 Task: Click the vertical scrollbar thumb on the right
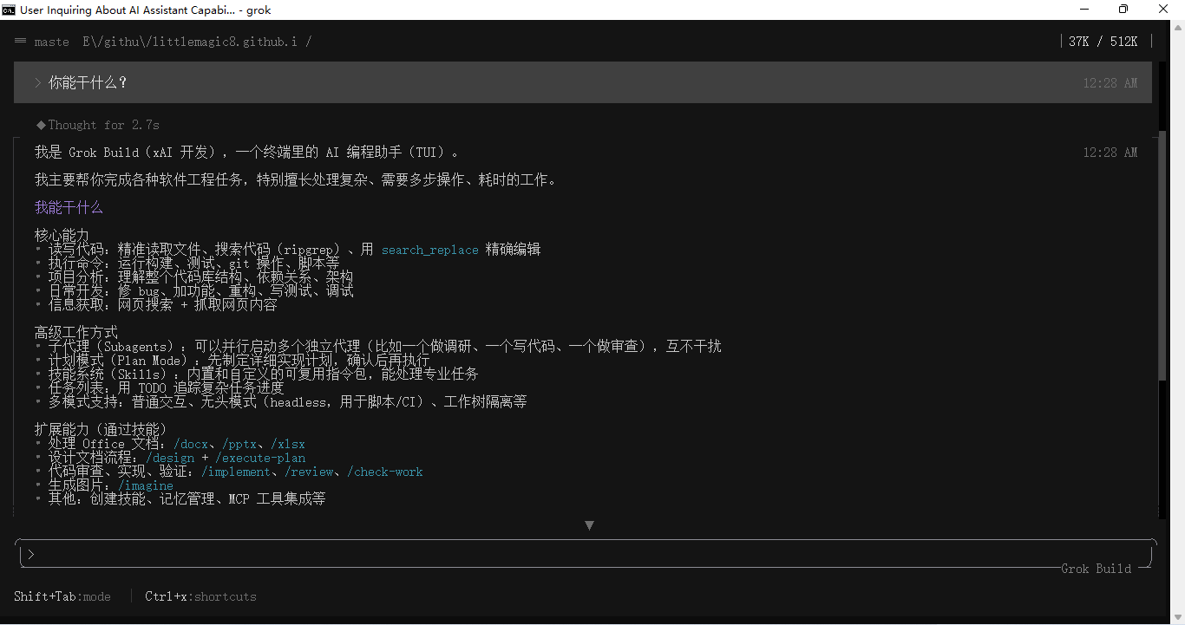coord(1162,256)
